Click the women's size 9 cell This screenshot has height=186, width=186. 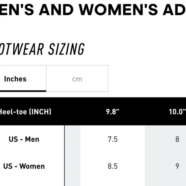coord(177,166)
